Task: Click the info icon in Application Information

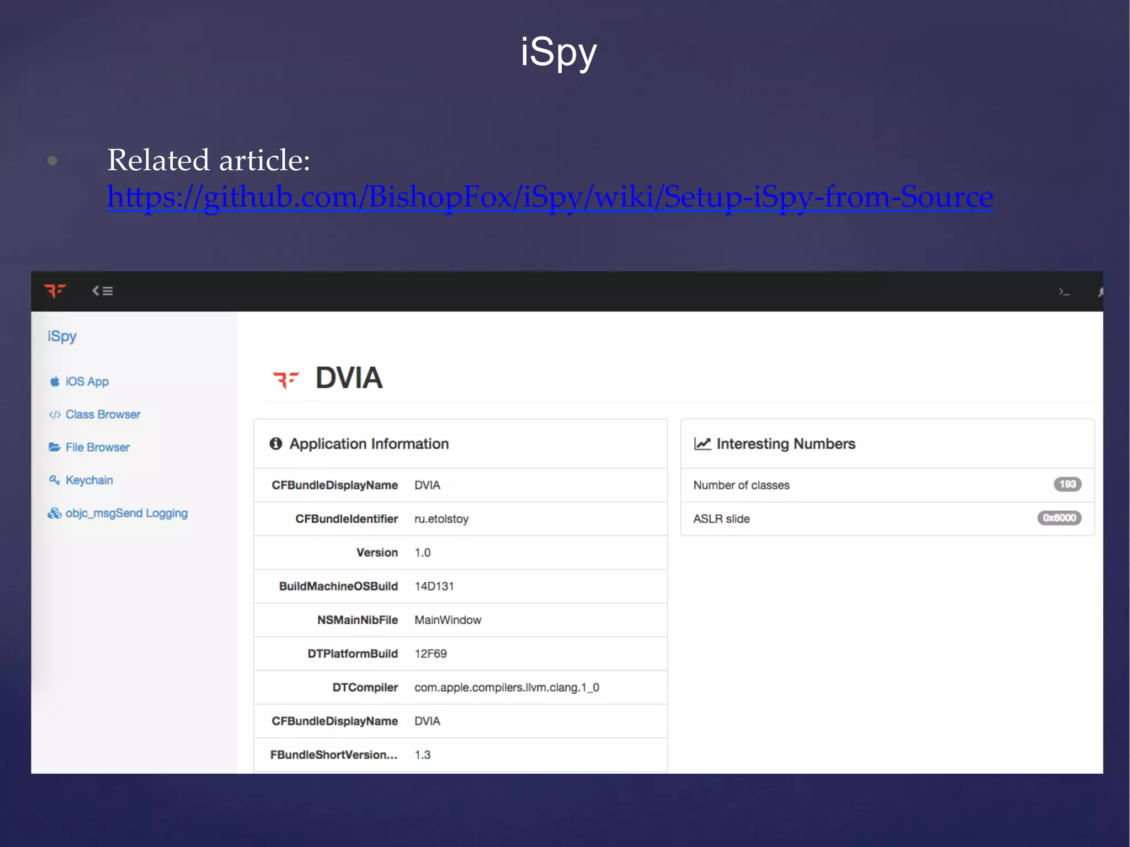Action: click(x=276, y=444)
